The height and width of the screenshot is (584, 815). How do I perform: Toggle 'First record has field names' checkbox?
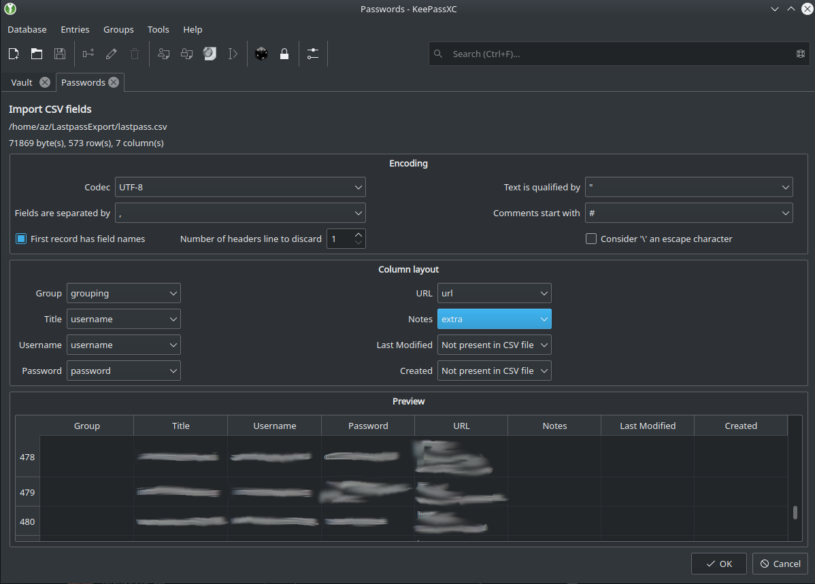coord(21,239)
